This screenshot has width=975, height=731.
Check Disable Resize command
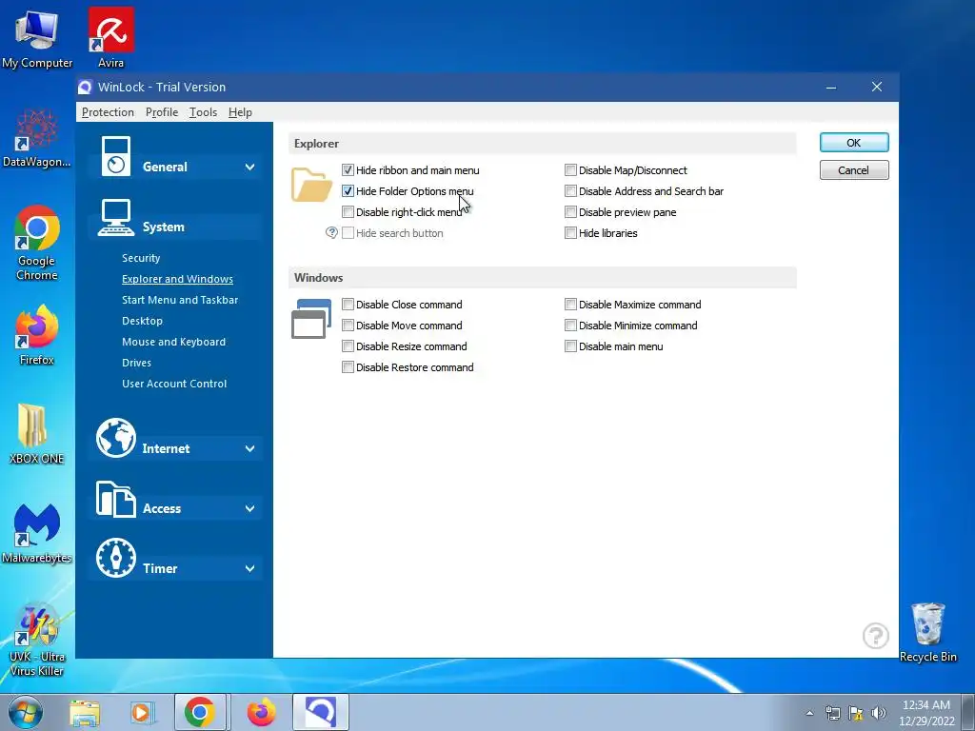tap(348, 346)
